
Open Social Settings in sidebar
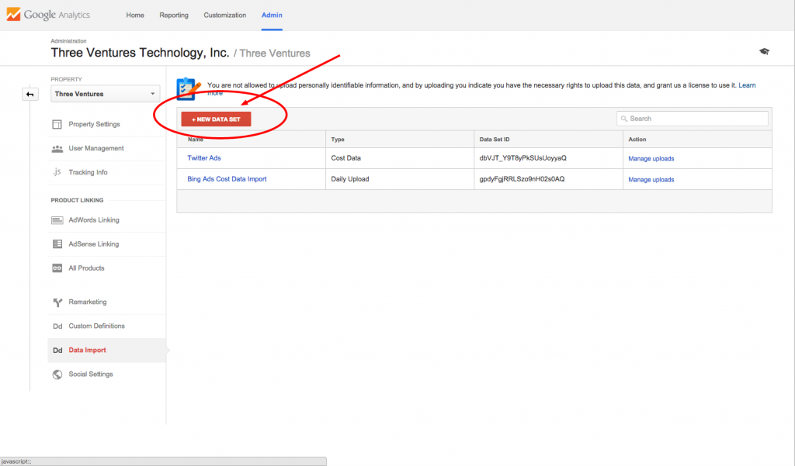(x=91, y=375)
